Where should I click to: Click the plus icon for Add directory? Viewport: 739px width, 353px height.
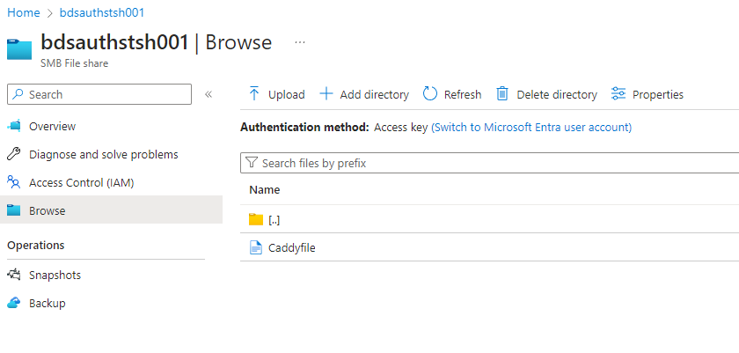326,94
